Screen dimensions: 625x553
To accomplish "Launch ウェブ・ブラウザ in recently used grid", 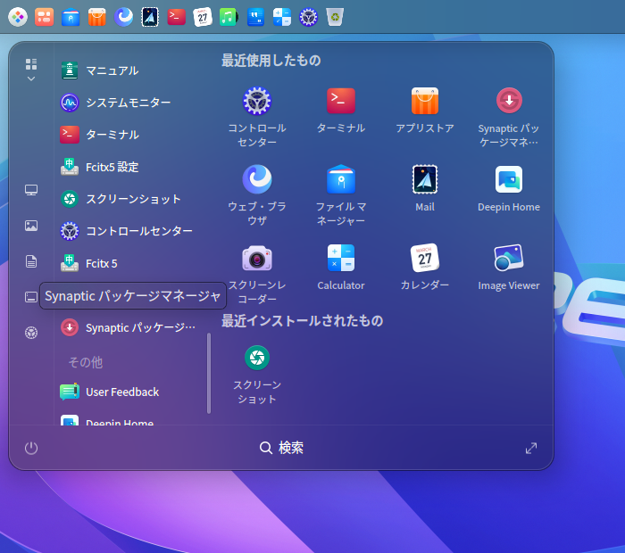I will [257, 195].
